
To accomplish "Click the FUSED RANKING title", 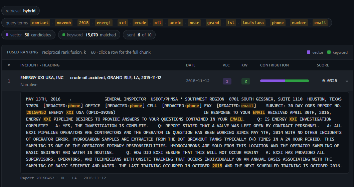I will pyautogui.click(x=22, y=52).
